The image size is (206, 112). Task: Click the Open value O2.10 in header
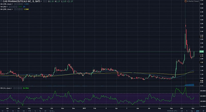click(51, 1)
